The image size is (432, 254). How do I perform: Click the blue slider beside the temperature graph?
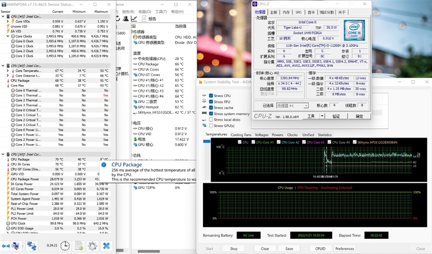coord(207,141)
